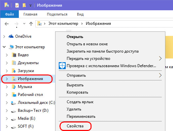This screenshot has width=173, height=131.
Task: Select the Рабочий стол label
Action: click(x=30, y=95)
